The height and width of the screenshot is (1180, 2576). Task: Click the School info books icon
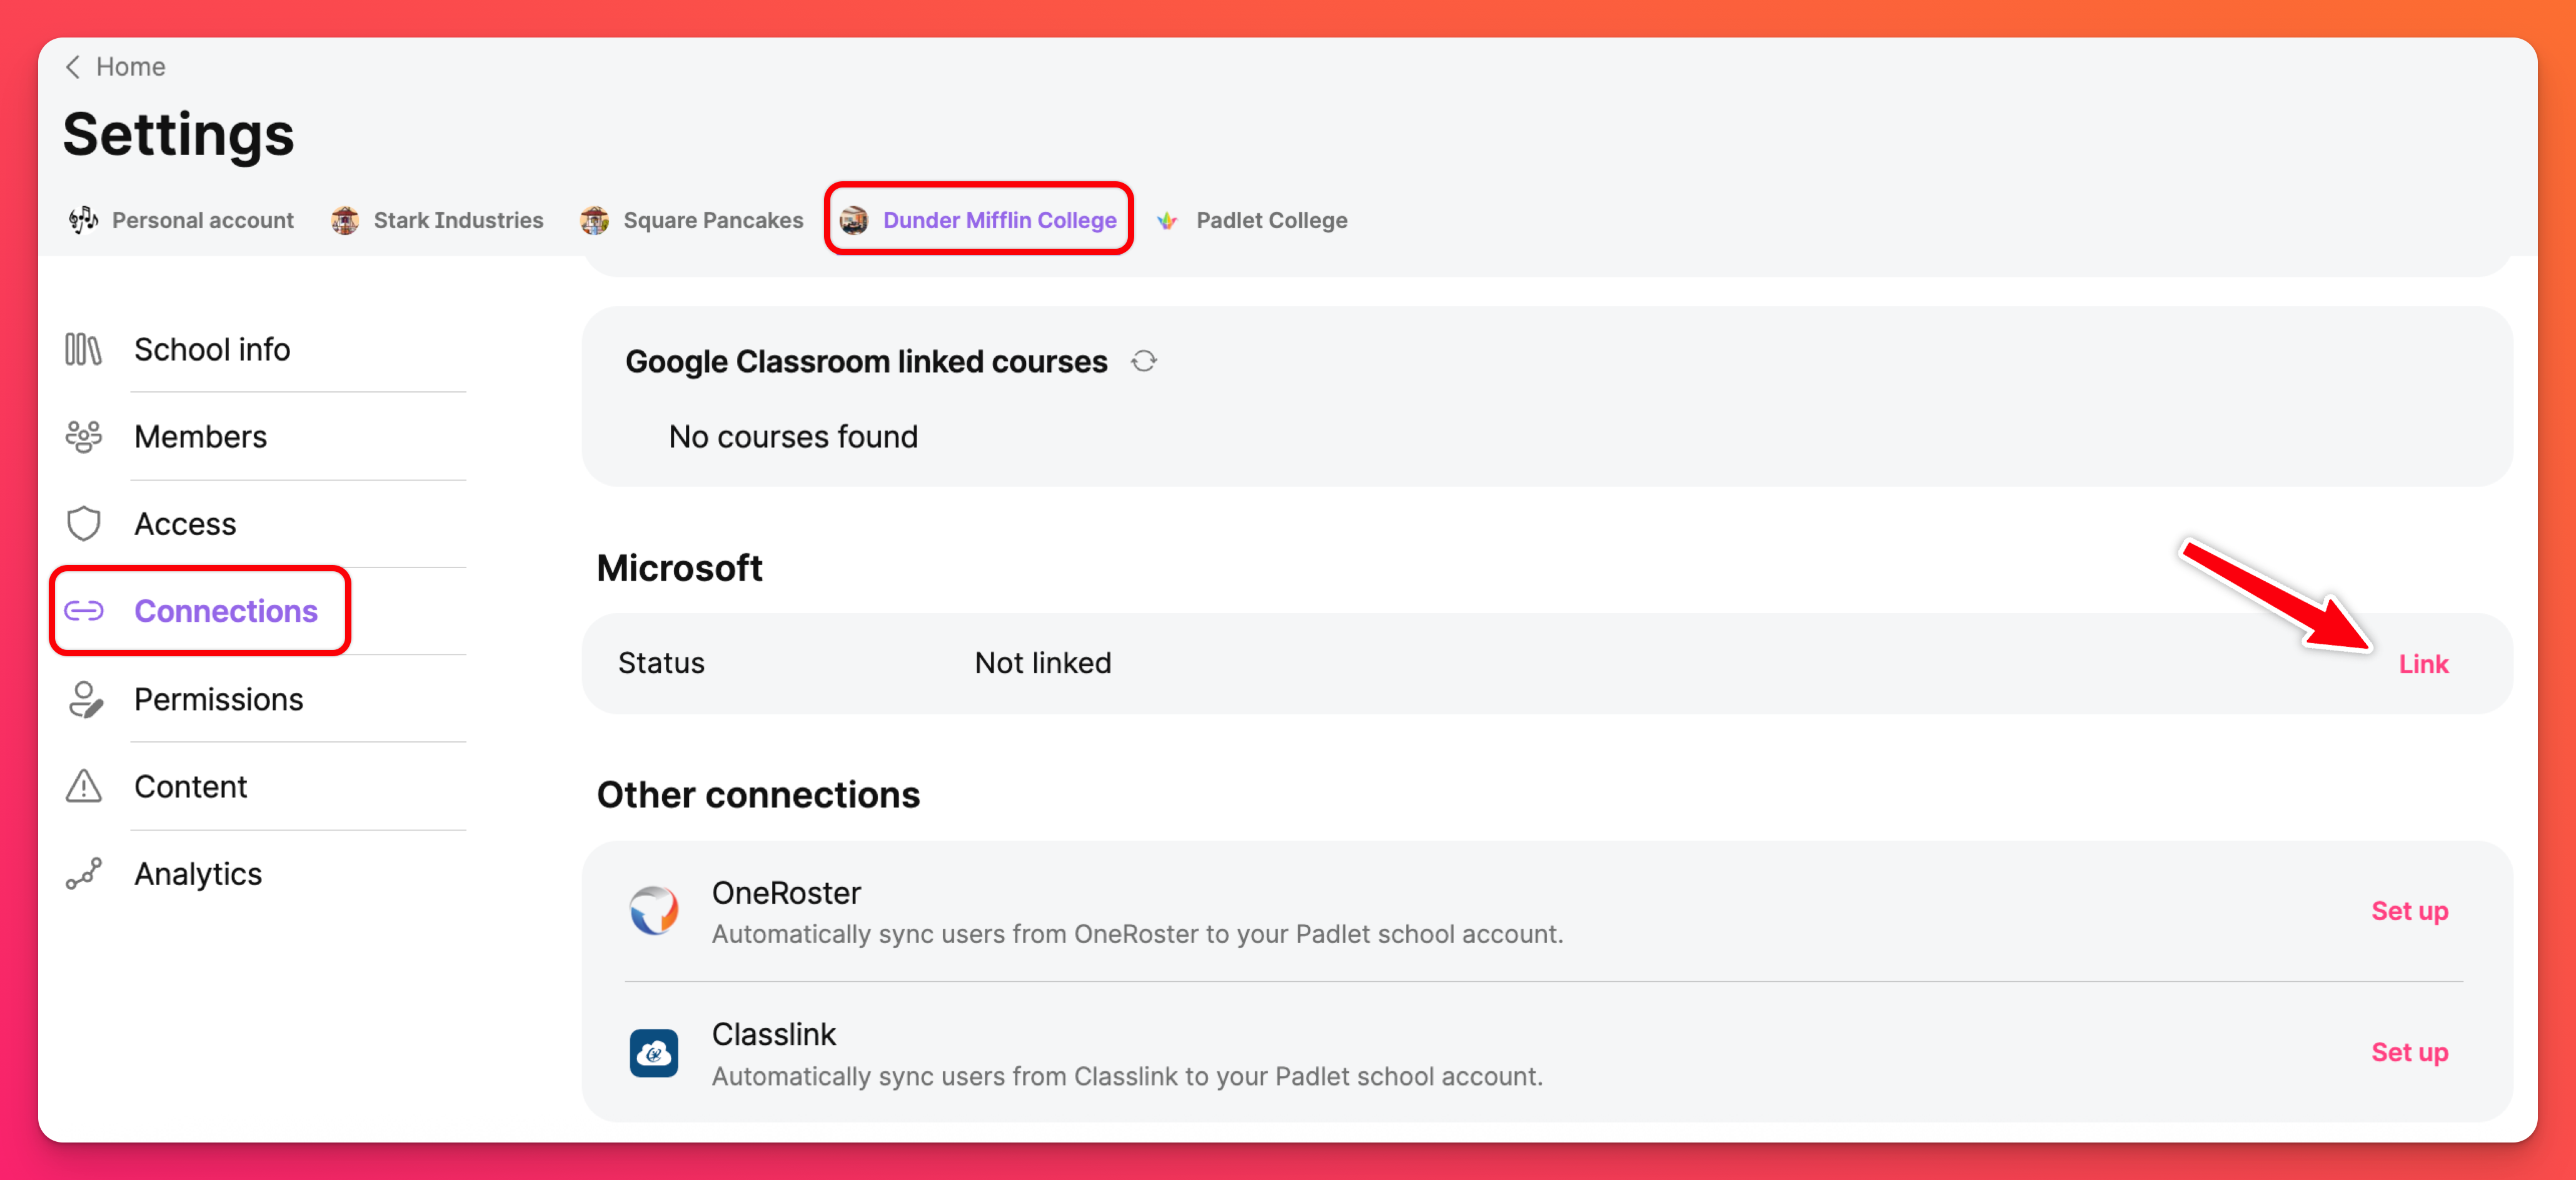tap(84, 349)
